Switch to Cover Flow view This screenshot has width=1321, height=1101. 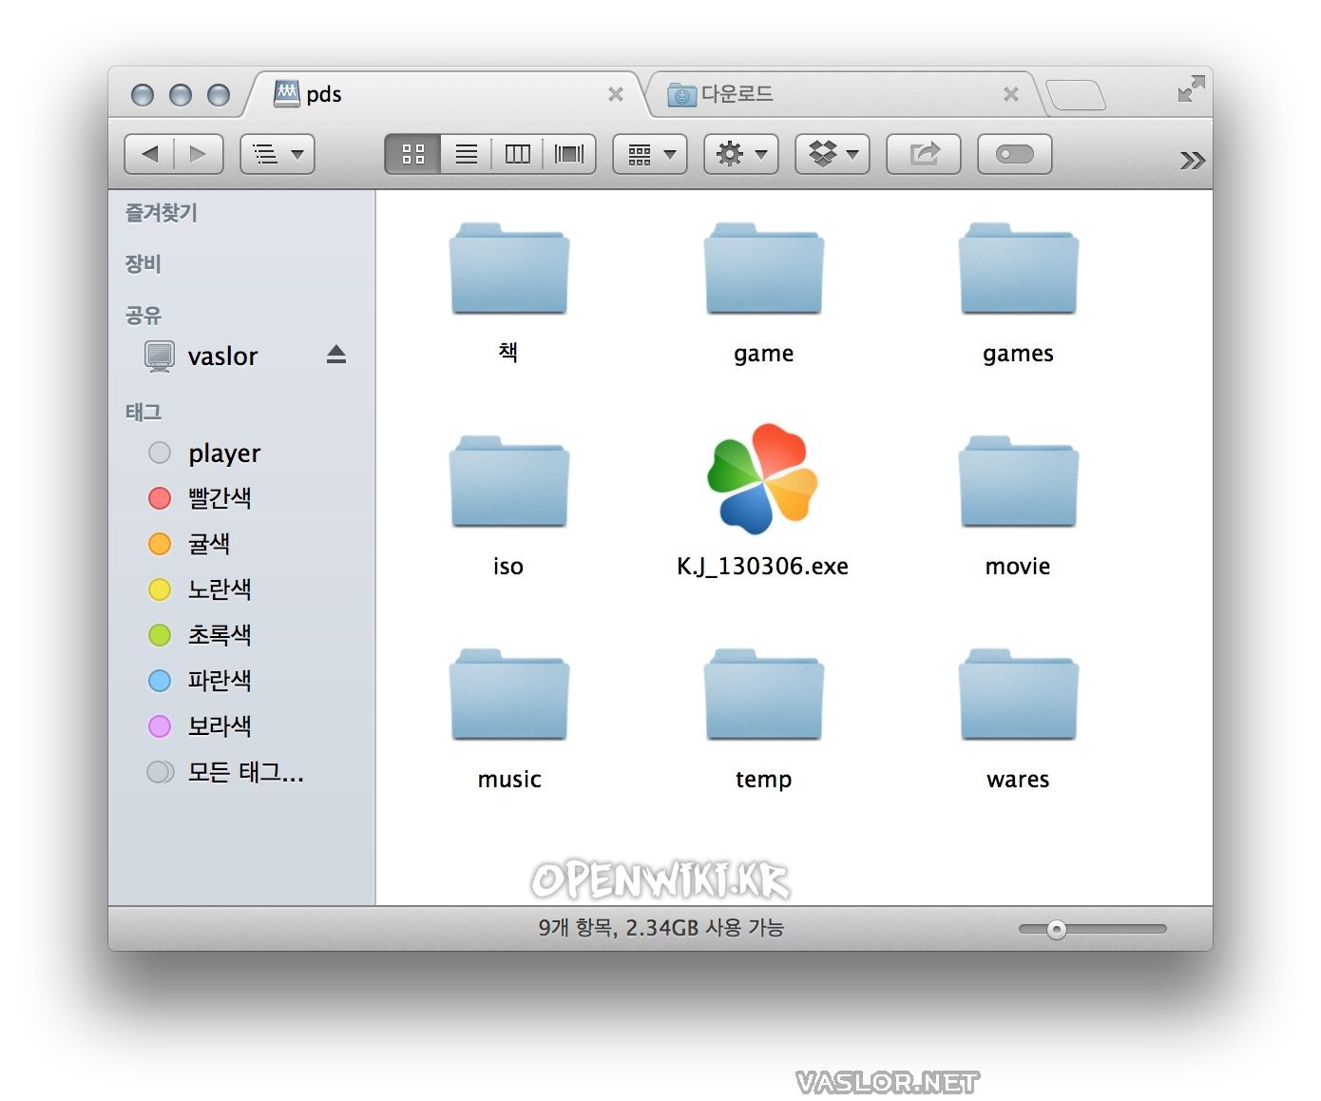click(569, 154)
